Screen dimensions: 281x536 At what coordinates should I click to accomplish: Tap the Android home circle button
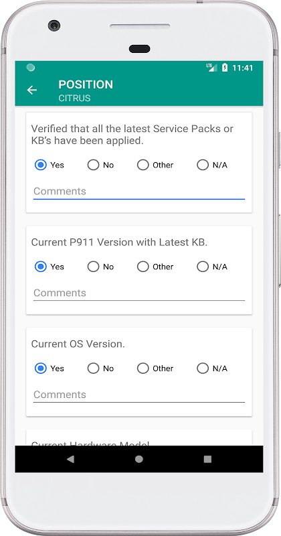[139, 459]
